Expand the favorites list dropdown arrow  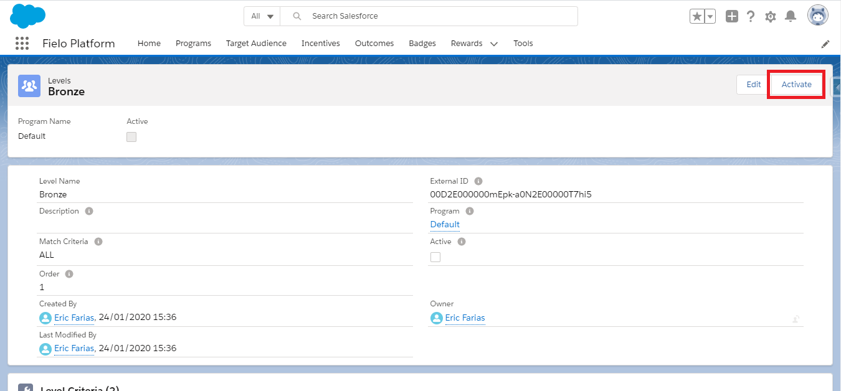[710, 16]
